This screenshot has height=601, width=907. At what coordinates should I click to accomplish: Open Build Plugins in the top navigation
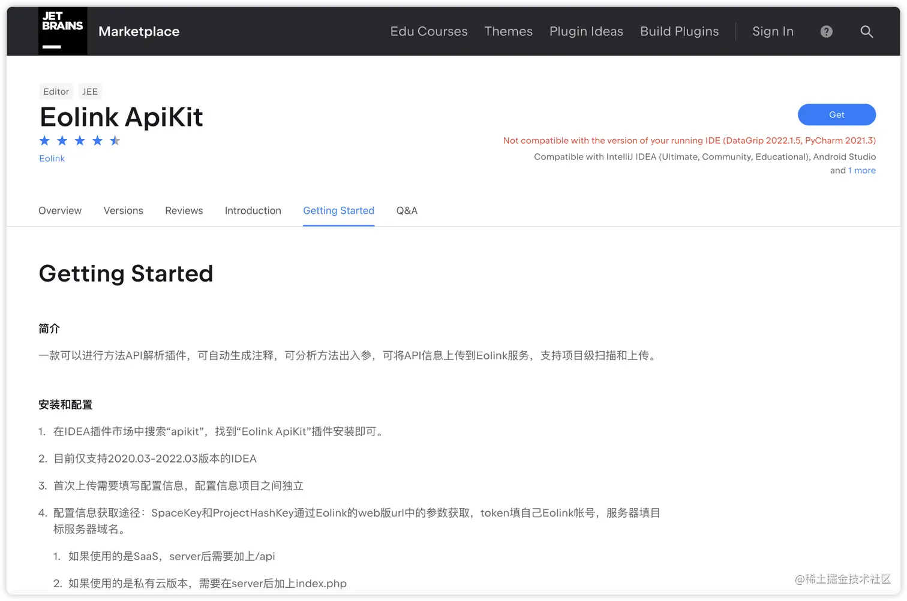(x=679, y=31)
